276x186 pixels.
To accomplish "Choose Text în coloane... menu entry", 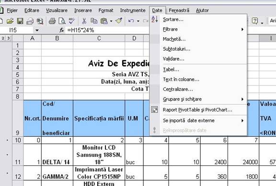I will (198, 79).
